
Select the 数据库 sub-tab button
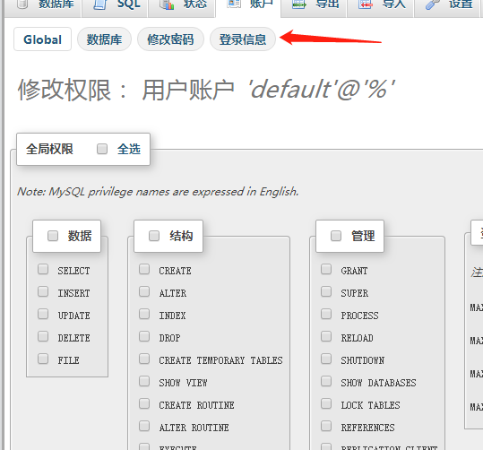(x=104, y=39)
